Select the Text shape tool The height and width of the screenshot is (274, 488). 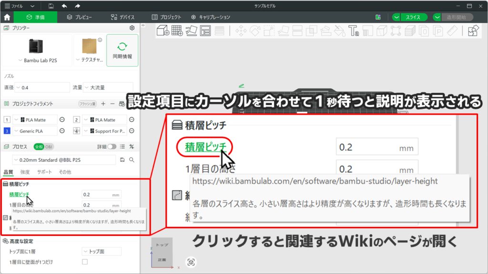pos(353,31)
